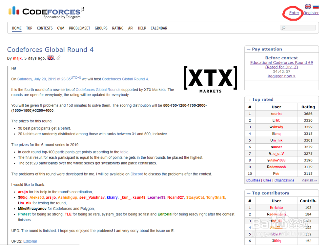This screenshot has height=245, width=328.
Task: Open MikeMirzayanov's profile
Action: pyautogui.click(x=32, y=209)
